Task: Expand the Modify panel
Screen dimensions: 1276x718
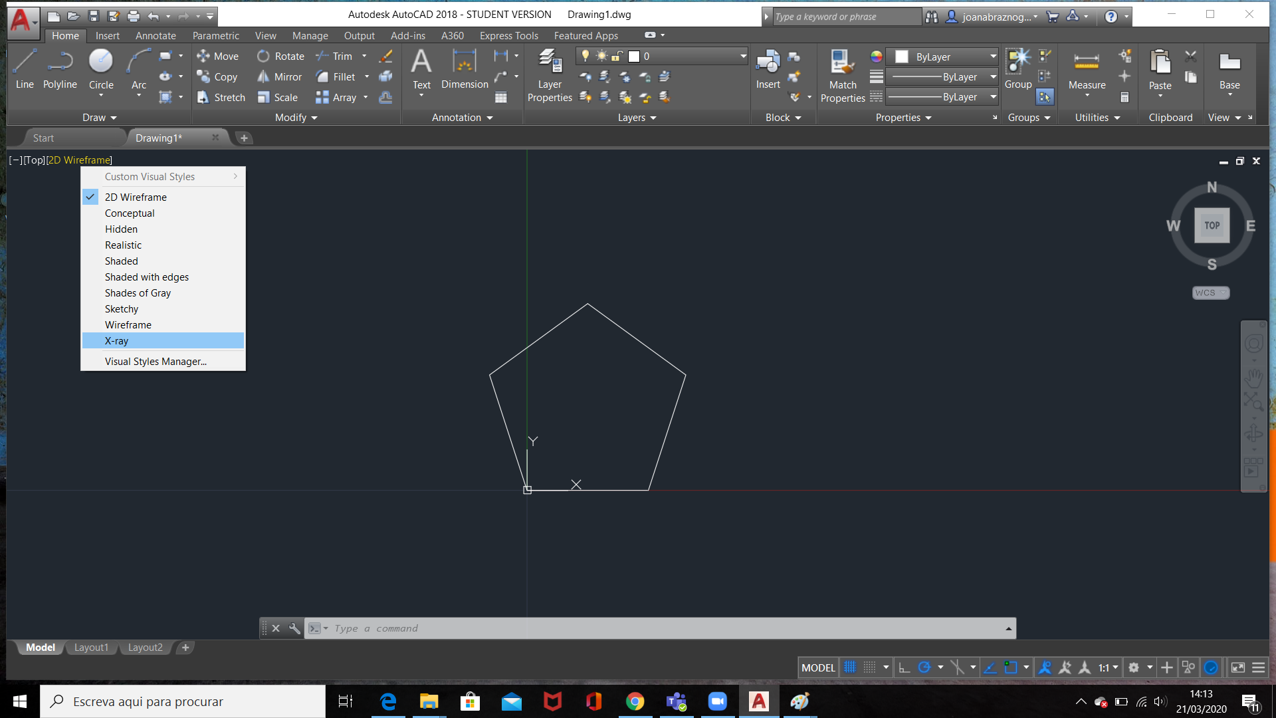Action: click(296, 118)
